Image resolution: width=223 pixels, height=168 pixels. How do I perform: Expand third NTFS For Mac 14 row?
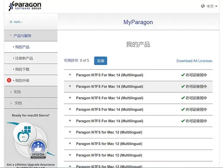tap(70, 97)
